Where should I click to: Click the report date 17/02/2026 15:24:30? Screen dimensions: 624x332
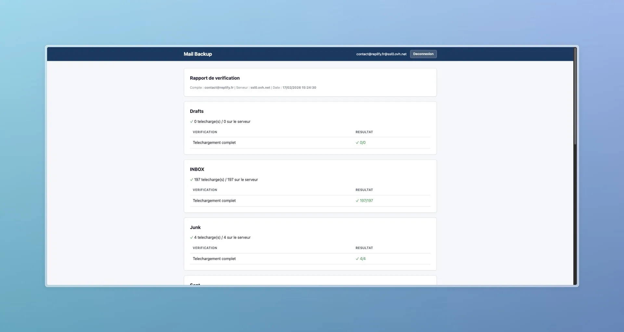(299, 88)
